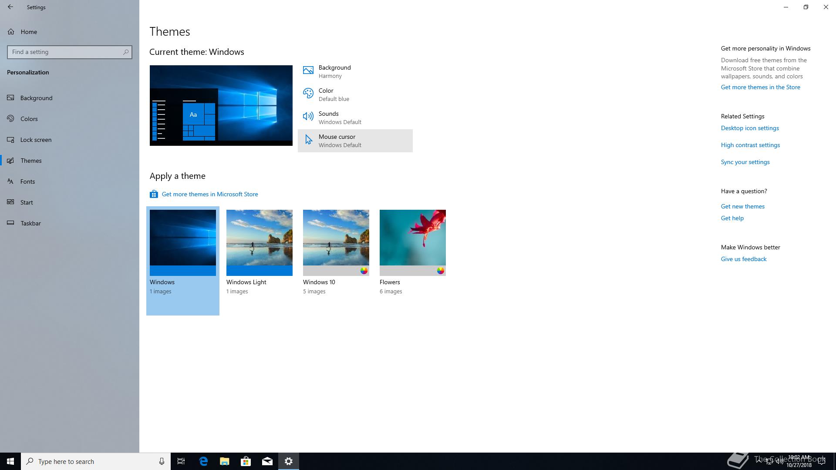This screenshot has height=470, width=836.
Task: Click Get new themes link
Action: tap(743, 206)
